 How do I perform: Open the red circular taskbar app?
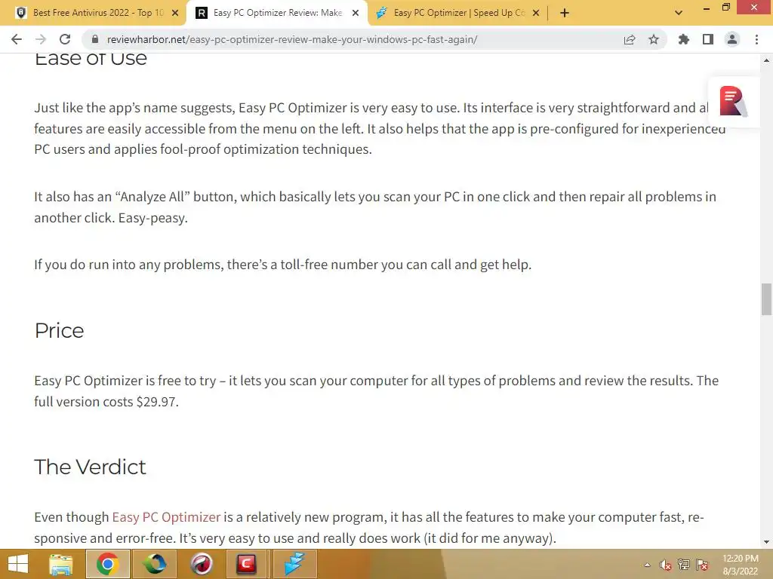pyautogui.click(x=201, y=564)
